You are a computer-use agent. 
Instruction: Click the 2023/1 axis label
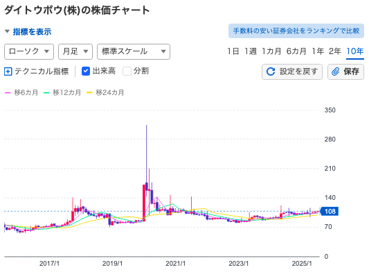238,264
